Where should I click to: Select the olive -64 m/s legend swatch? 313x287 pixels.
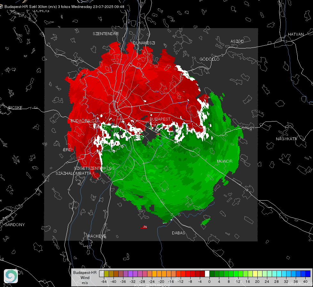(x=106, y=274)
